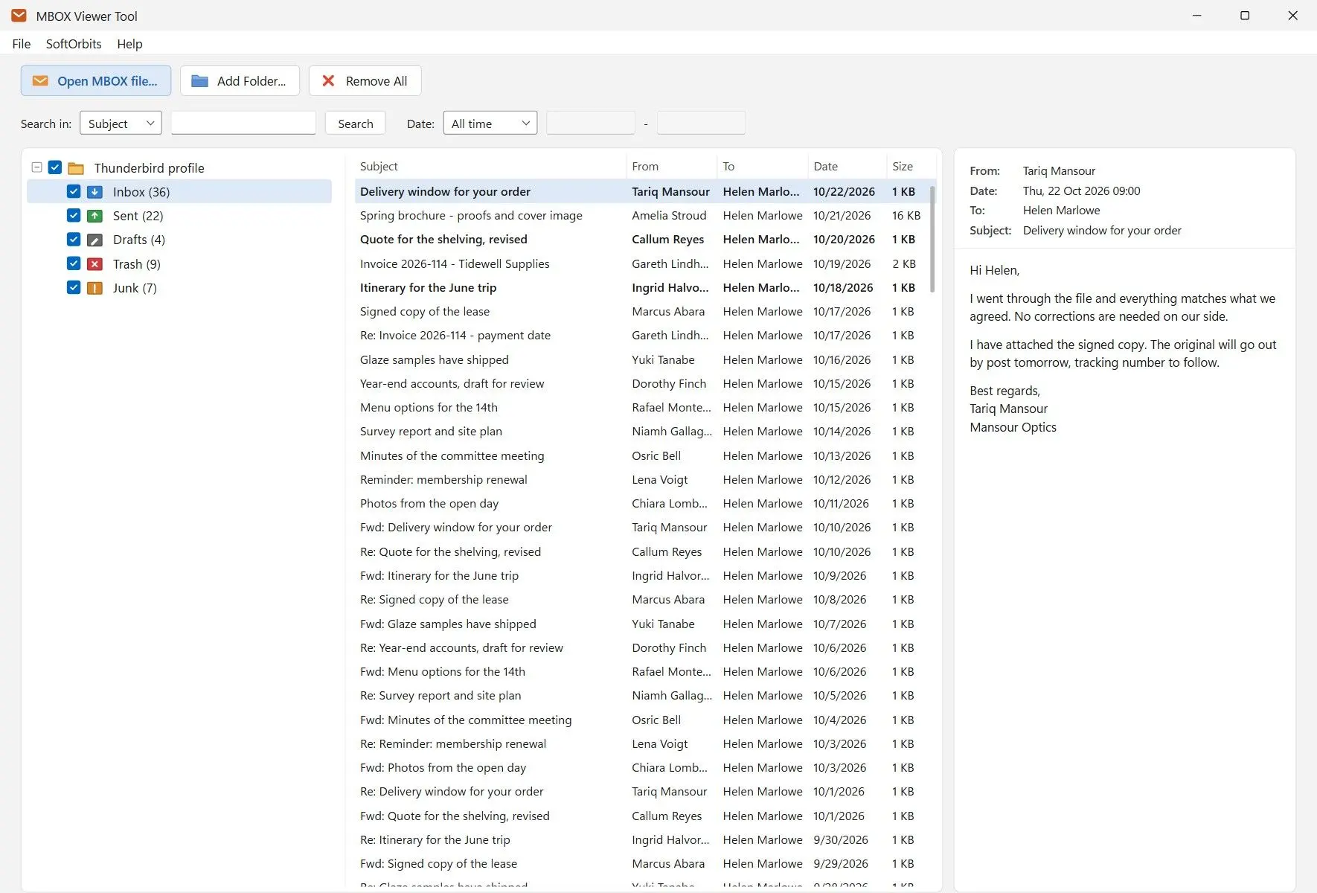Select the Junk (7) folder
This screenshot has height=893, width=1317.
click(x=179, y=288)
